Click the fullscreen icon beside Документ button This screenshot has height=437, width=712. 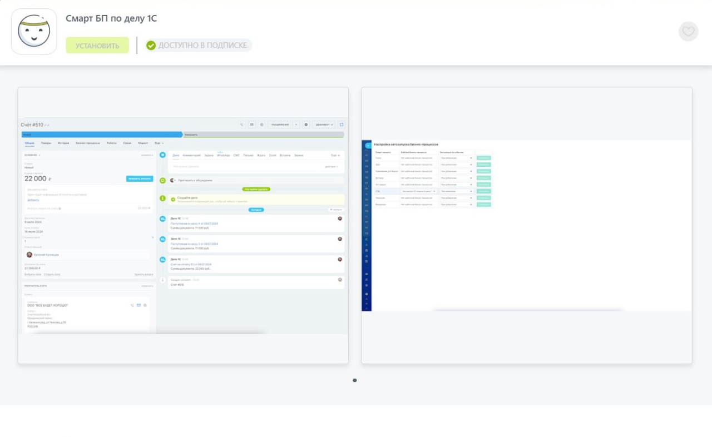[342, 125]
